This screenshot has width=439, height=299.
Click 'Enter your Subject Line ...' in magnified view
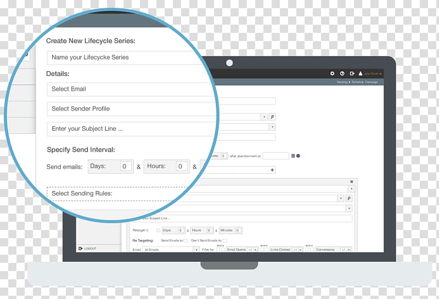click(131, 129)
